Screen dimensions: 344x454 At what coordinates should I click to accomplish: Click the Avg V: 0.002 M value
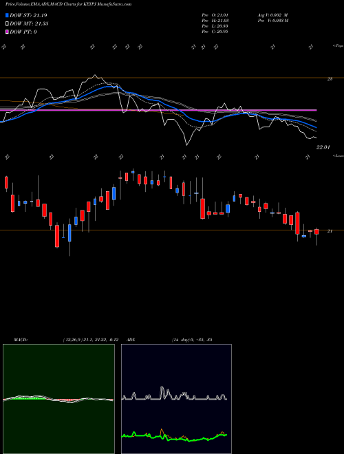point(272,15)
